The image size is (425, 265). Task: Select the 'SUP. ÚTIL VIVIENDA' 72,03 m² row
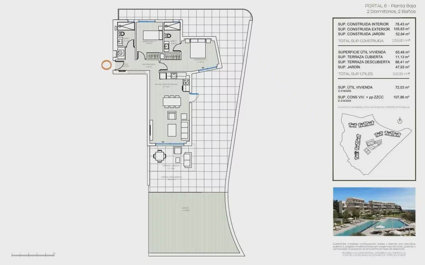pos(374,88)
